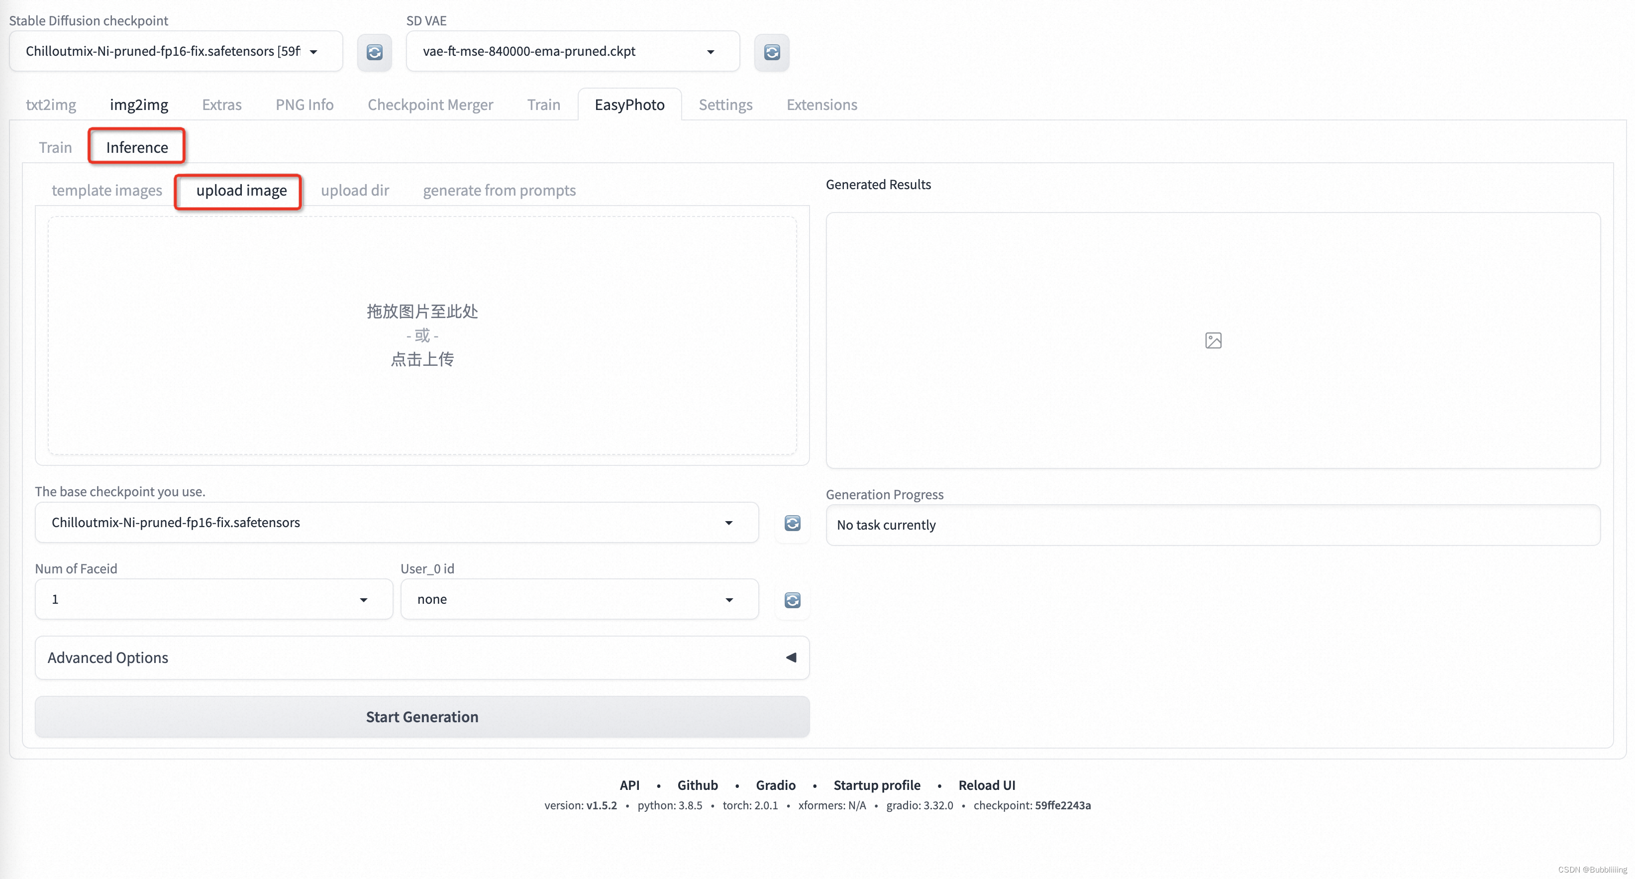This screenshot has width=1635, height=879.
Task: Click the refresh icon next to User_0 id
Action: 792,599
